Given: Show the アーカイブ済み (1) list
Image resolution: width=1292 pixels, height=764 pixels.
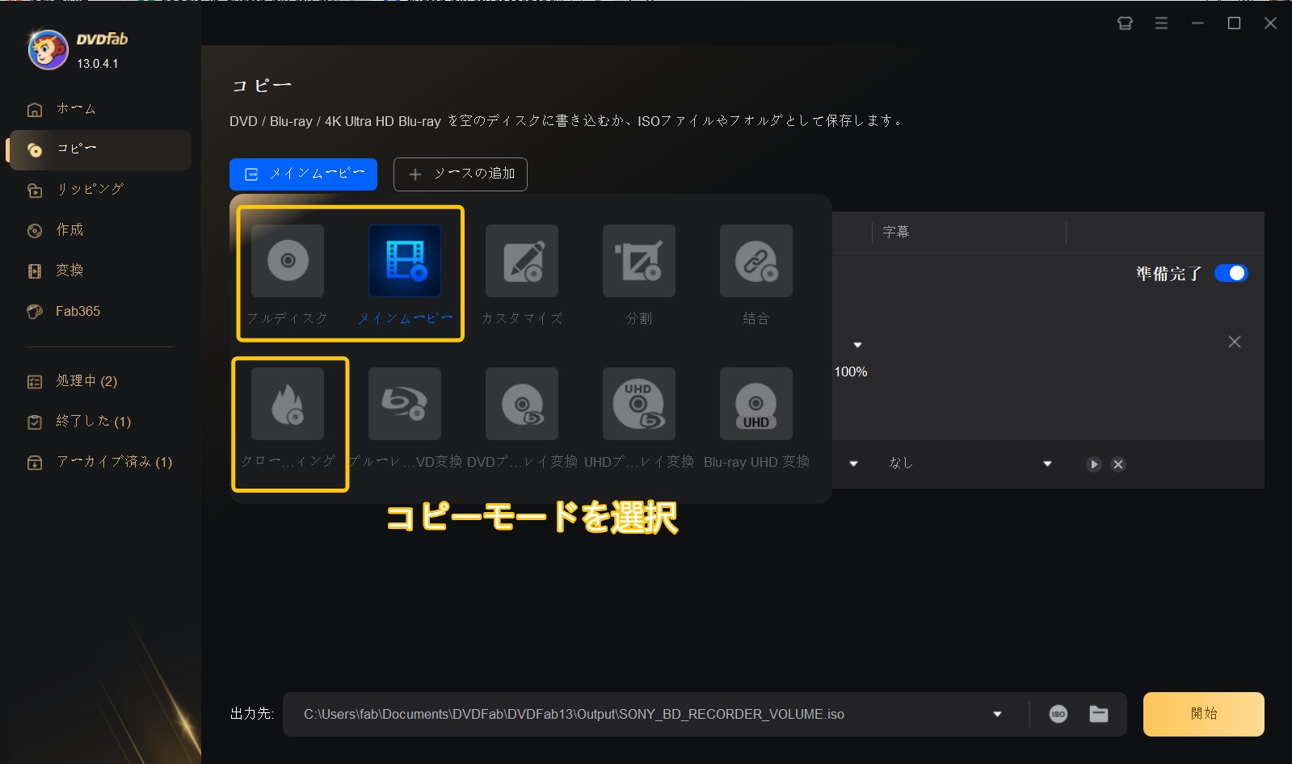Looking at the screenshot, I should point(100,462).
